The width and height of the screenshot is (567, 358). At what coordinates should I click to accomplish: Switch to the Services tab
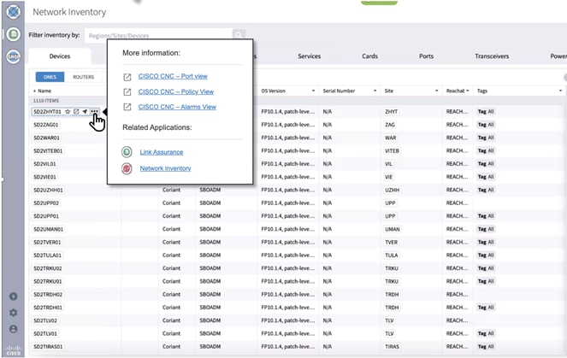[310, 56]
